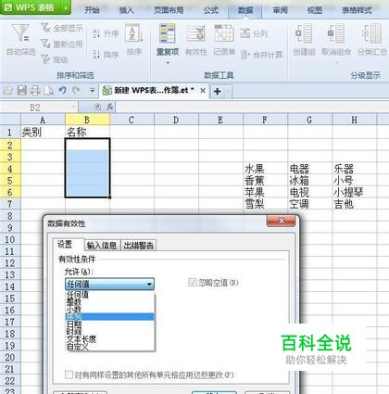Click the 合并计算 consolidate icon
389x394 pixels.
click(245, 55)
